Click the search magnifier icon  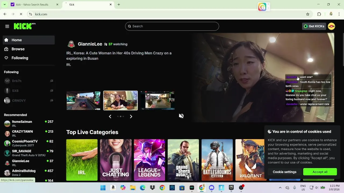pyautogui.click(x=130, y=26)
